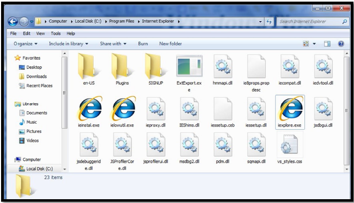Select the msdbg2.dll file

[x=189, y=148]
